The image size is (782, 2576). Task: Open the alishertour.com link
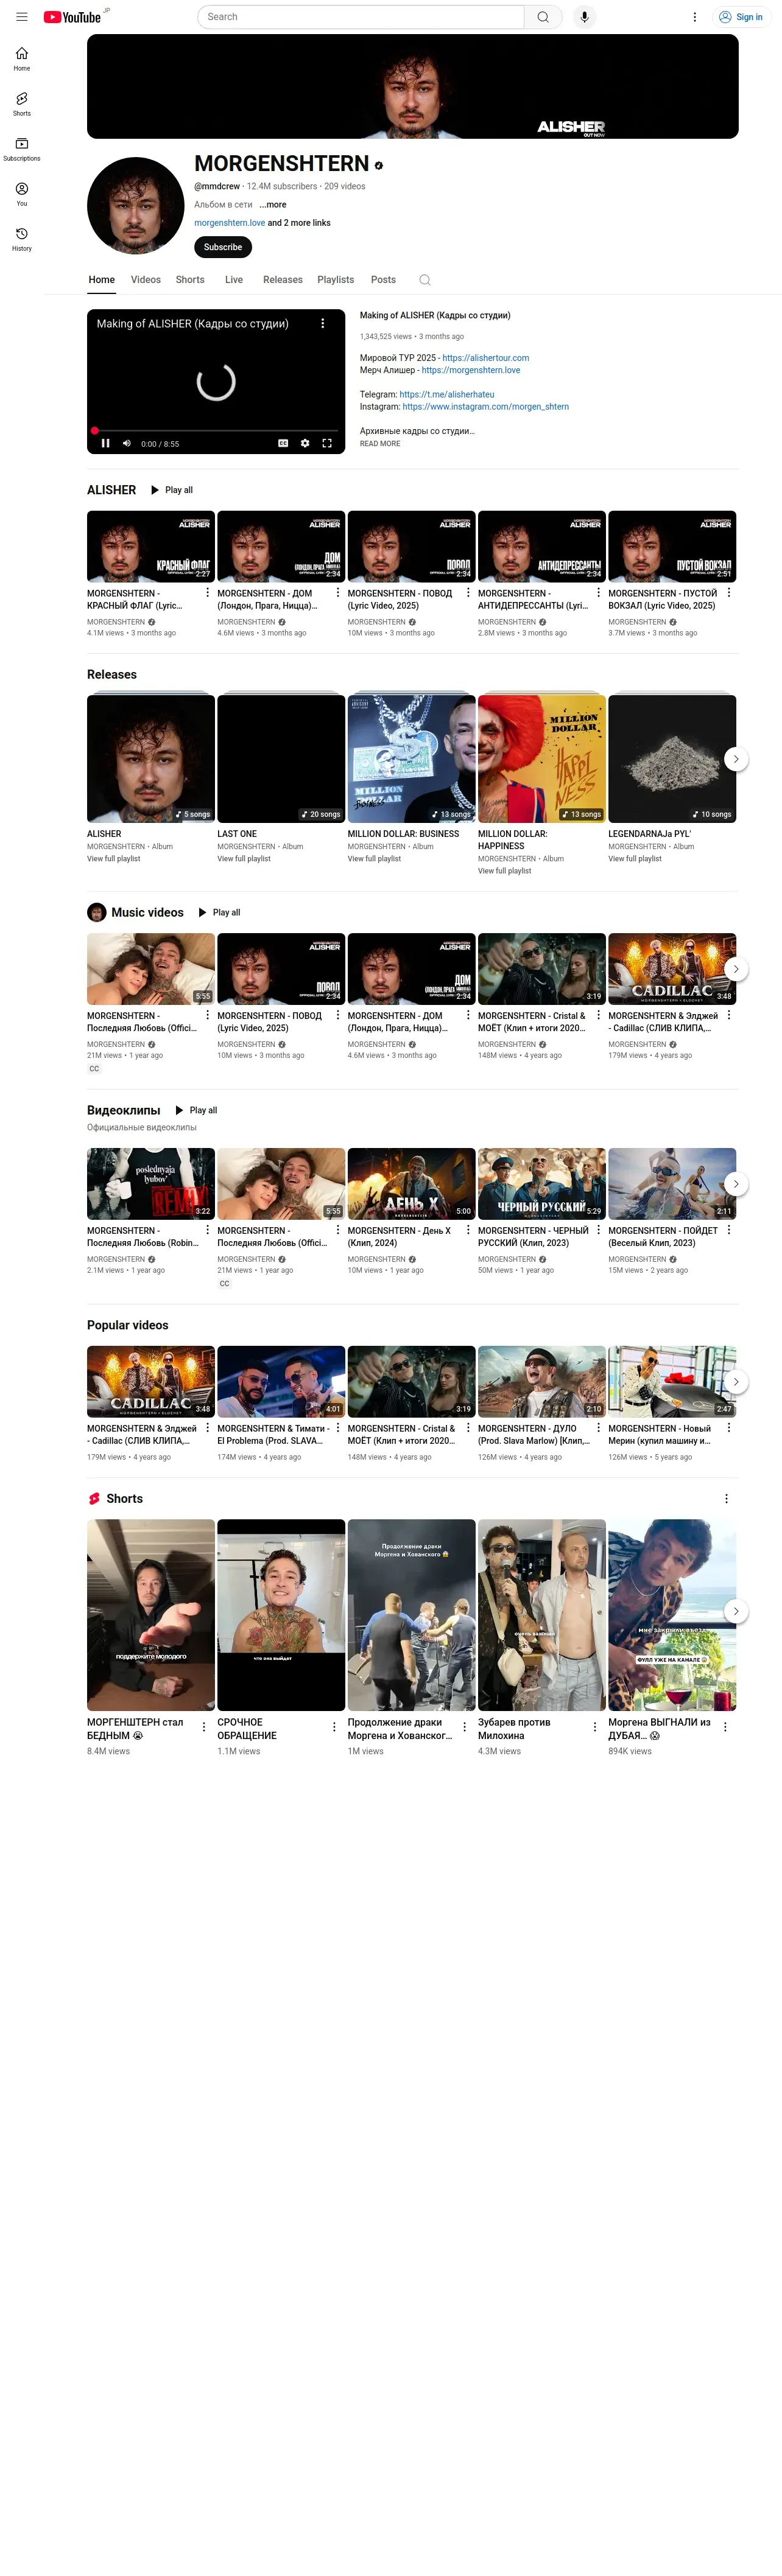click(486, 358)
